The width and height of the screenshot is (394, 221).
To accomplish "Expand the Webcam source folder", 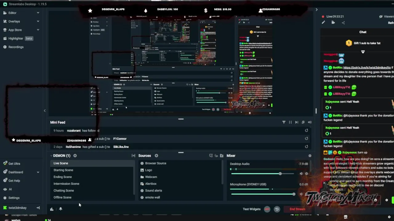I will pos(142,177).
